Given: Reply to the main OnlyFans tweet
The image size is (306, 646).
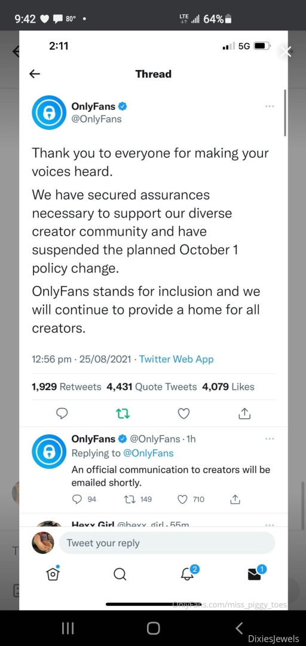Looking at the screenshot, I should click(62, 414).
